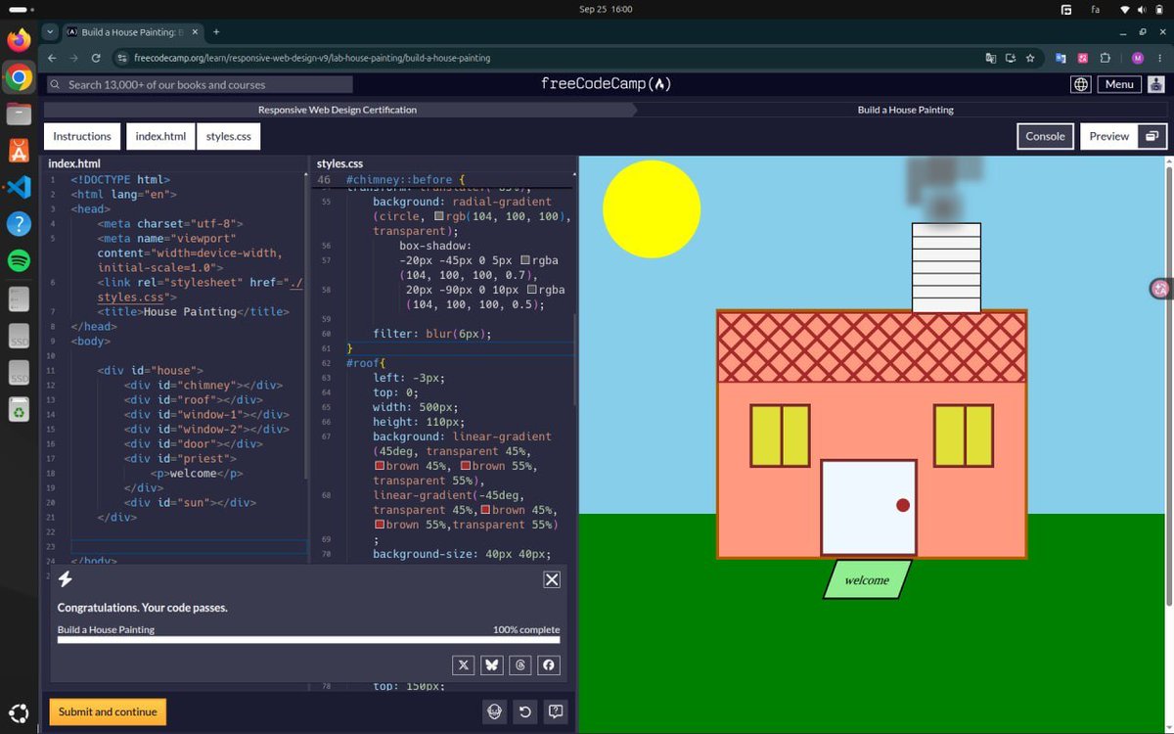Click the '#roof{' selector line
This screenshot has height=734, width=1174.
click(366, 363)
